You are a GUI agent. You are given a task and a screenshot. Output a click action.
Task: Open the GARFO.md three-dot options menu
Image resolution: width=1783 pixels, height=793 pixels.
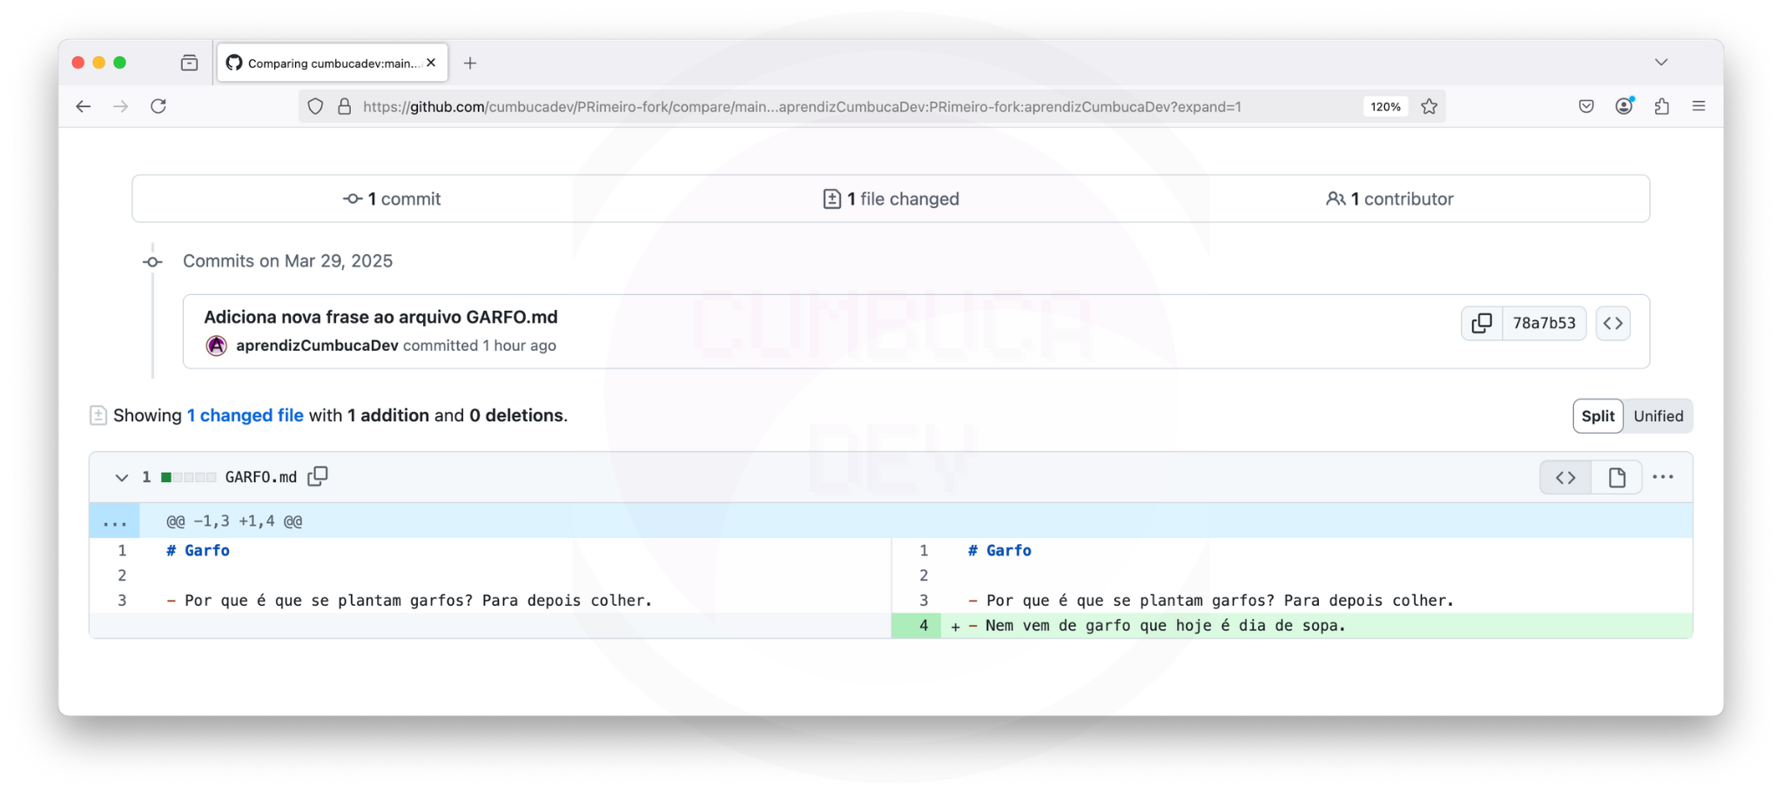click(x=1663, y=477)
